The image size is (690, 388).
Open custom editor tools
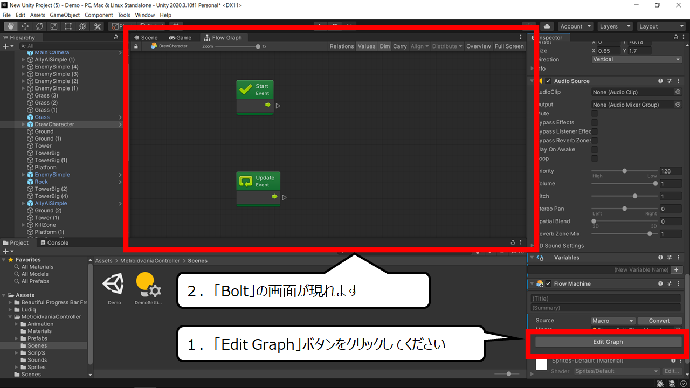click(x=98, y=26)
